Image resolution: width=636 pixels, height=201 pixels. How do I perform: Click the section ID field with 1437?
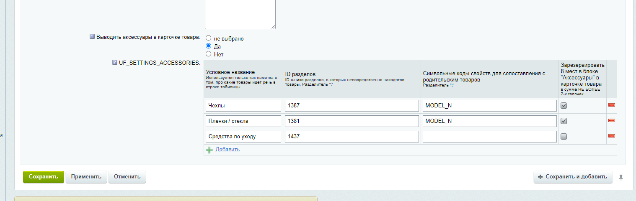pos(352,137)
